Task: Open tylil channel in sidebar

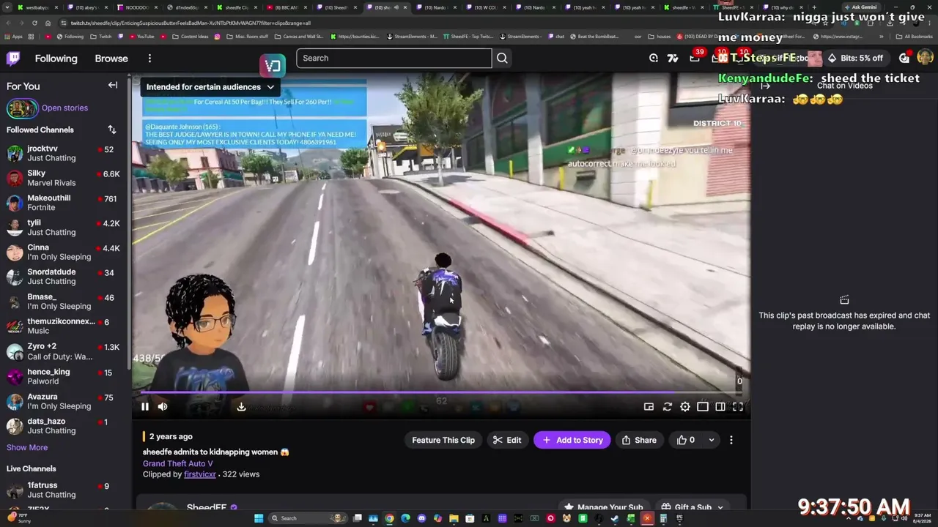Action: (x=64, y=228)
